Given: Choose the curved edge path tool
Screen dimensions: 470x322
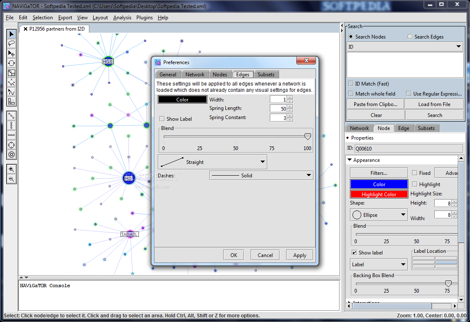Looking at the screenshot, I should coord(11,92).
